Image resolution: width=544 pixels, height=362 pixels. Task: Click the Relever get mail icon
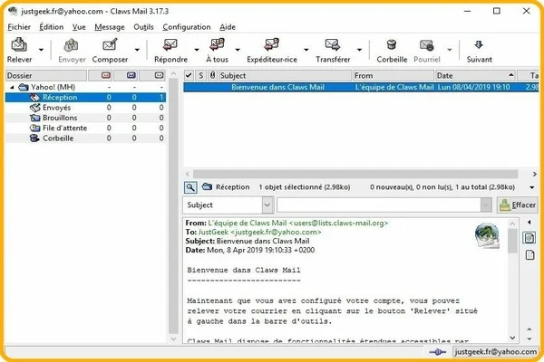point(19,45)
